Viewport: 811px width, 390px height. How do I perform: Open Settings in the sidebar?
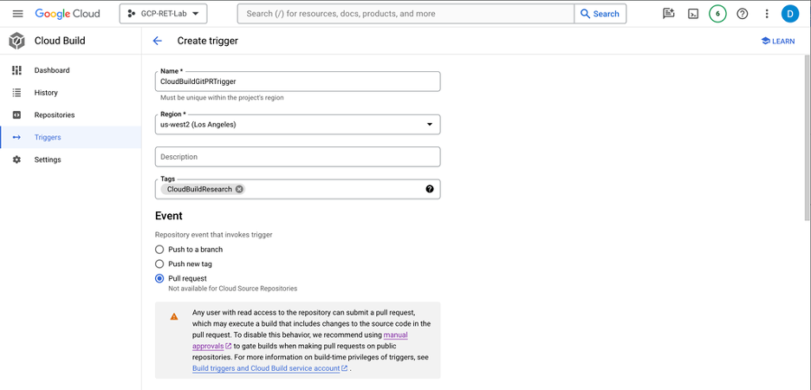pos(70,159)
